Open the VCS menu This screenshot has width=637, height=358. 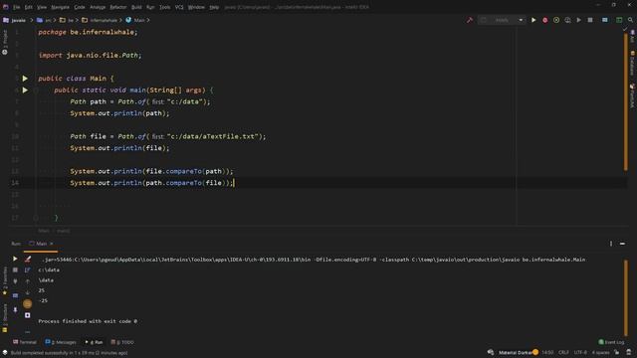pos(179,7)
